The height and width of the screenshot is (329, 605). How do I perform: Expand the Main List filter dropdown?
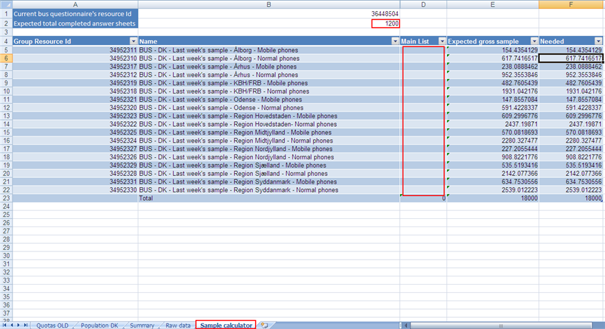coord(441,42)
